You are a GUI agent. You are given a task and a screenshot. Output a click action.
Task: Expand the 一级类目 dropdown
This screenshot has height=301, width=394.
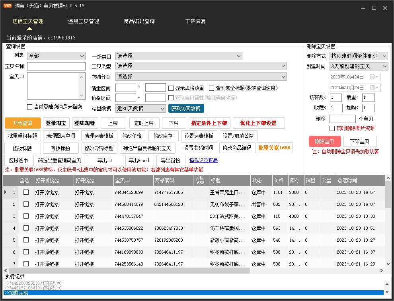click(x=179, y=56)
